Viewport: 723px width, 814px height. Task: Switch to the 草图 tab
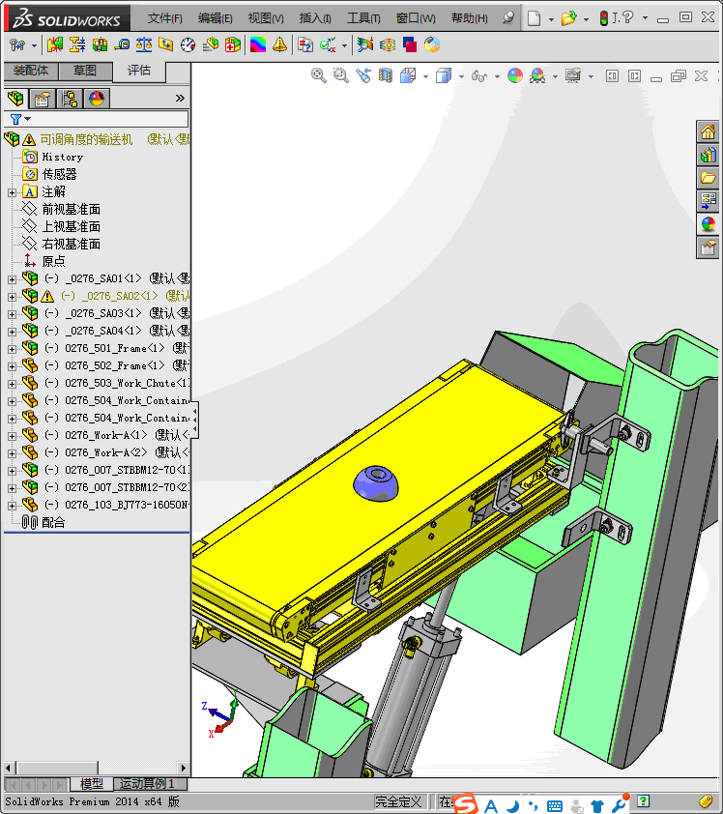pyautogui.click(x=85, y=71)
